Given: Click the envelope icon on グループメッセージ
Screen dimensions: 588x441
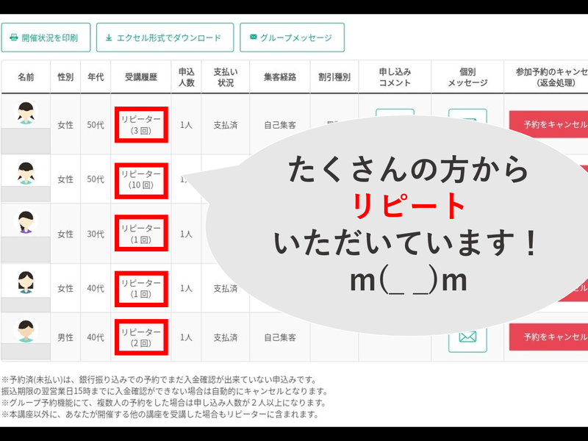Looking at the screenshot, I should [254, 37].
